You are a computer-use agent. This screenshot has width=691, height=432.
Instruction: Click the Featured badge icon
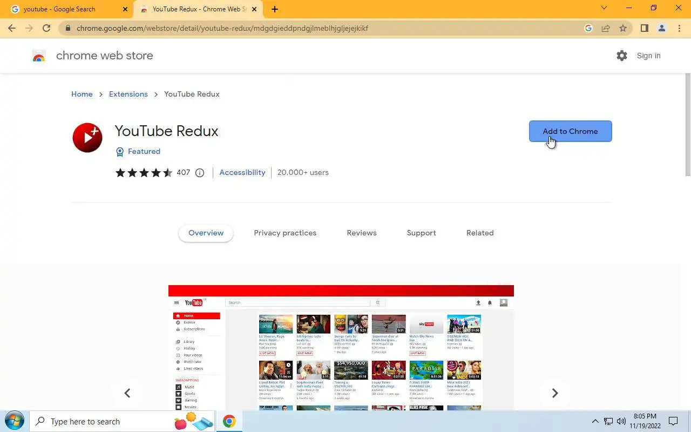tap(120, 152)
